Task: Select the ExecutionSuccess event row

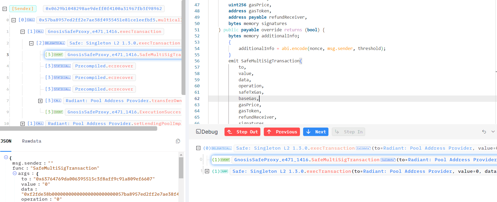Action: [x=124, y=112]
